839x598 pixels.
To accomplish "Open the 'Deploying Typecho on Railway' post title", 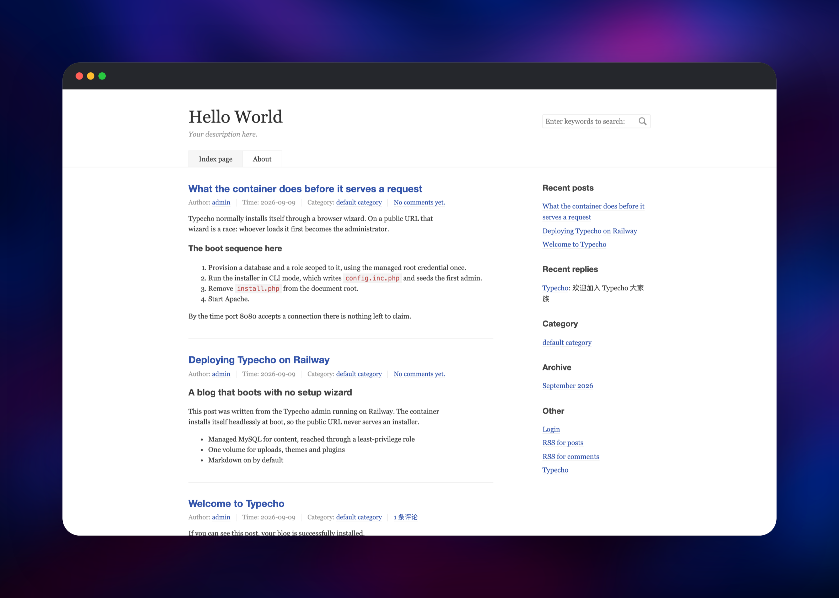I will (x=259, y=360).
